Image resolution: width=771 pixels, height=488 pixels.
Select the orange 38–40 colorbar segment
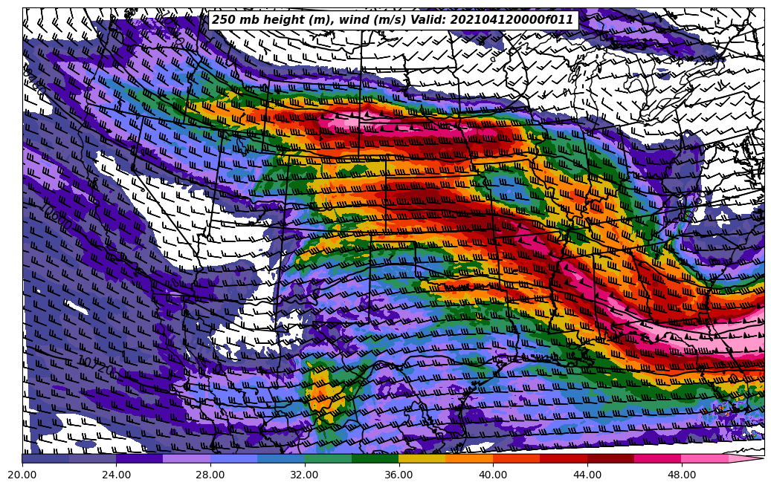pos(469,458)
